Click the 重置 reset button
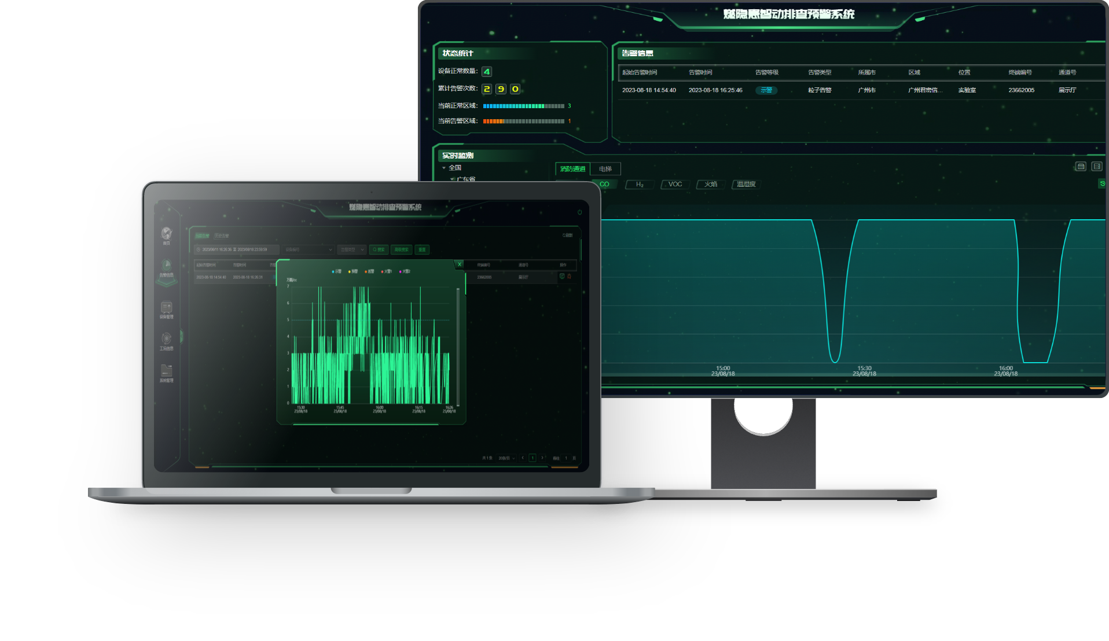1109x641 pixels. pyautogui.click(x=422, y=250)
